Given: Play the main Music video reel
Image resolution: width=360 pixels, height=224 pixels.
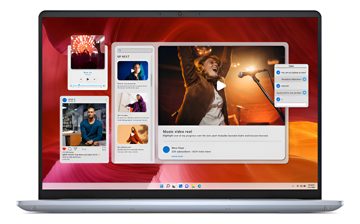Looking at the screenshot, I should (221, 86).
